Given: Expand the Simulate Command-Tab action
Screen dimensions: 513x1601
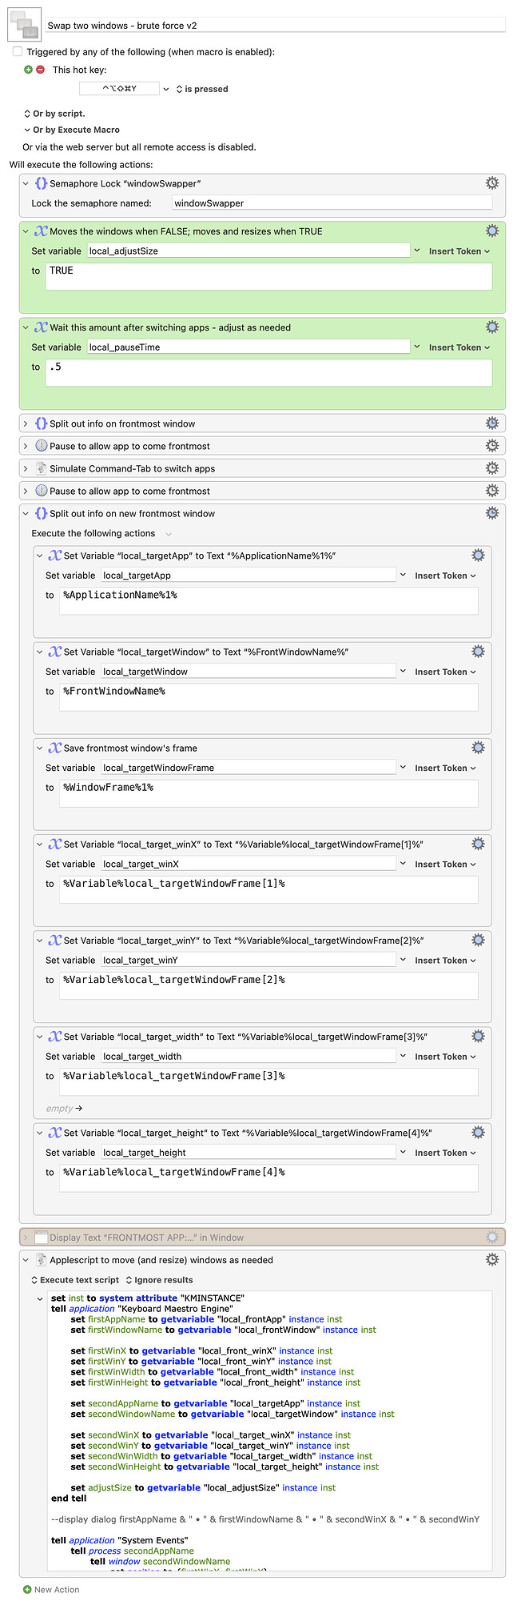Looking at the screenshot, I should pyautogui.click(x=26, y=468).
